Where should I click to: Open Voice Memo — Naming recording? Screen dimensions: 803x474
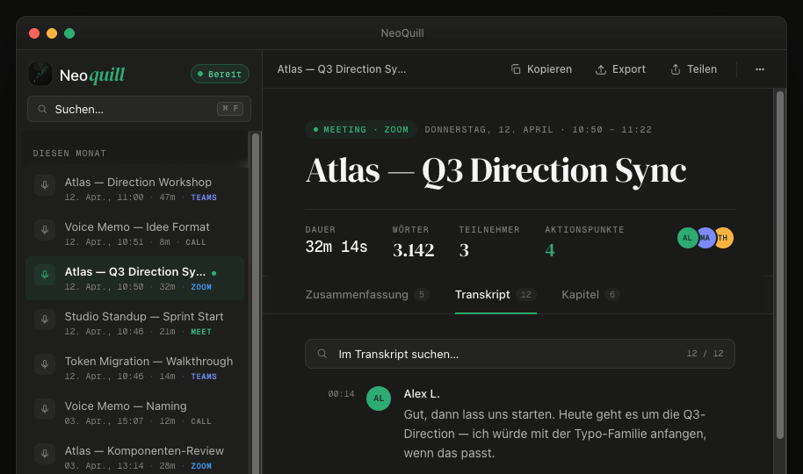tap(135, 413)
